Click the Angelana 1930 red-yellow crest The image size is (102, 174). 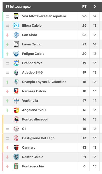coord(16,110)
